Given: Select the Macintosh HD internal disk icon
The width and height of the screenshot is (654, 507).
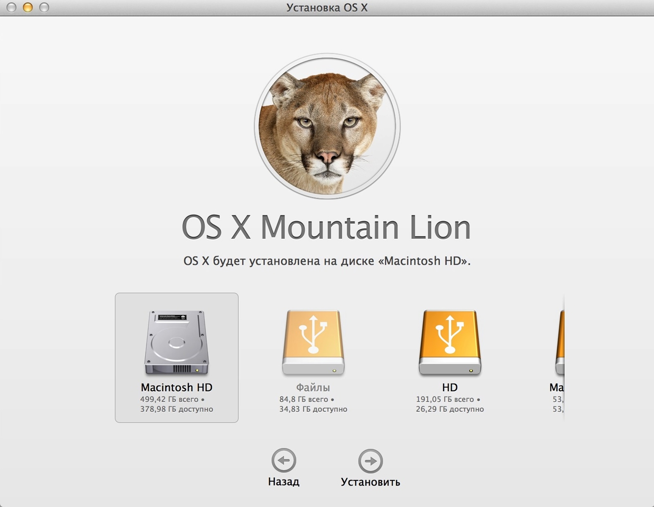Looking at the screenshot, I should [177, 343].
